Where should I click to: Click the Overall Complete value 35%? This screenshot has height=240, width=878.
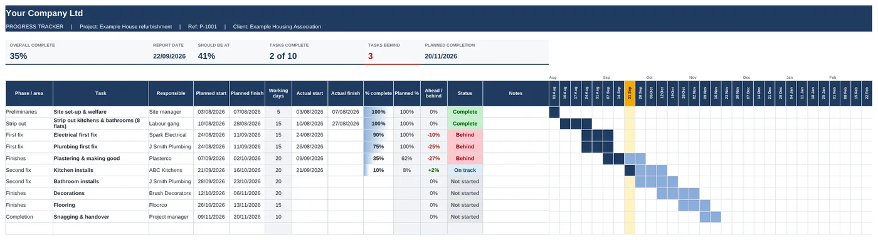[18, 56]
